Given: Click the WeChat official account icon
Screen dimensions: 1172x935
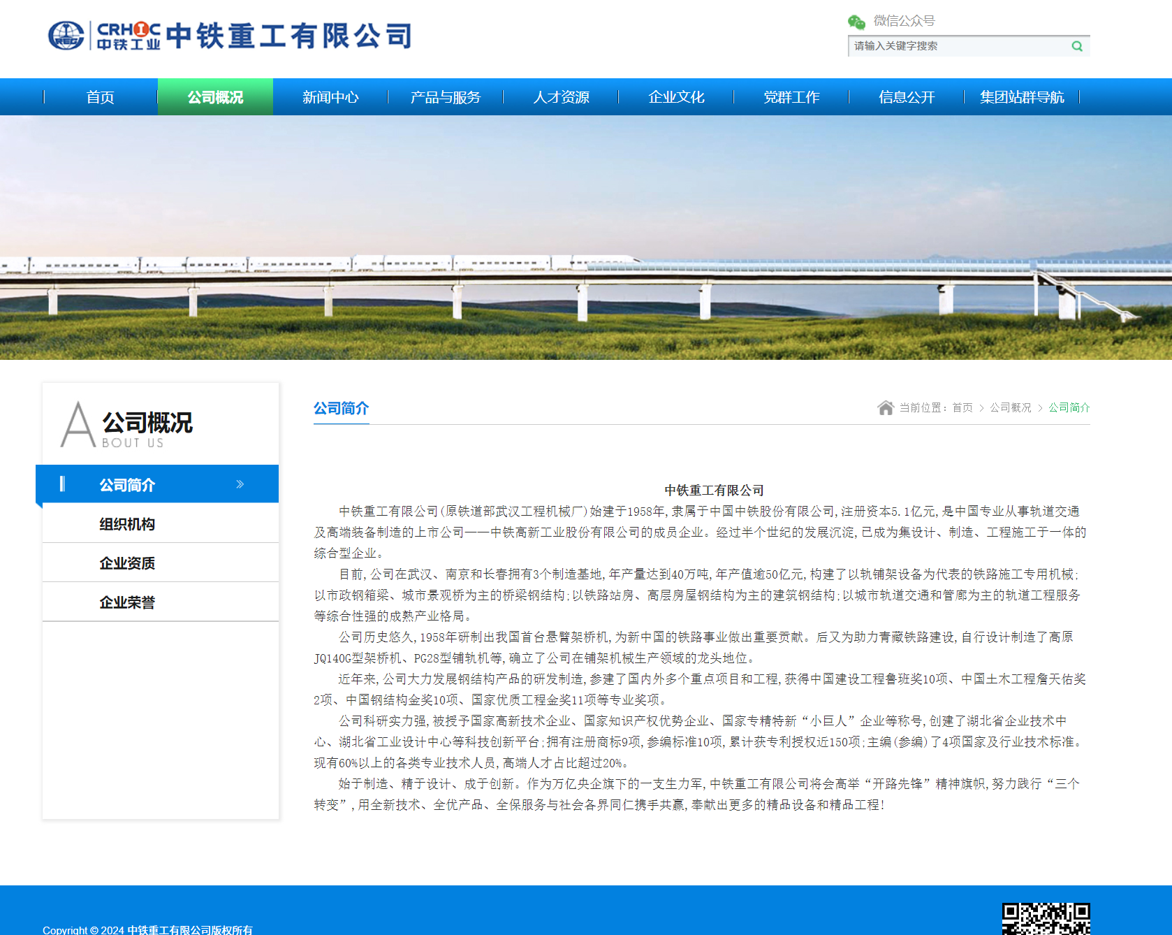Looking at the screenshot, I should pos(856,22).
